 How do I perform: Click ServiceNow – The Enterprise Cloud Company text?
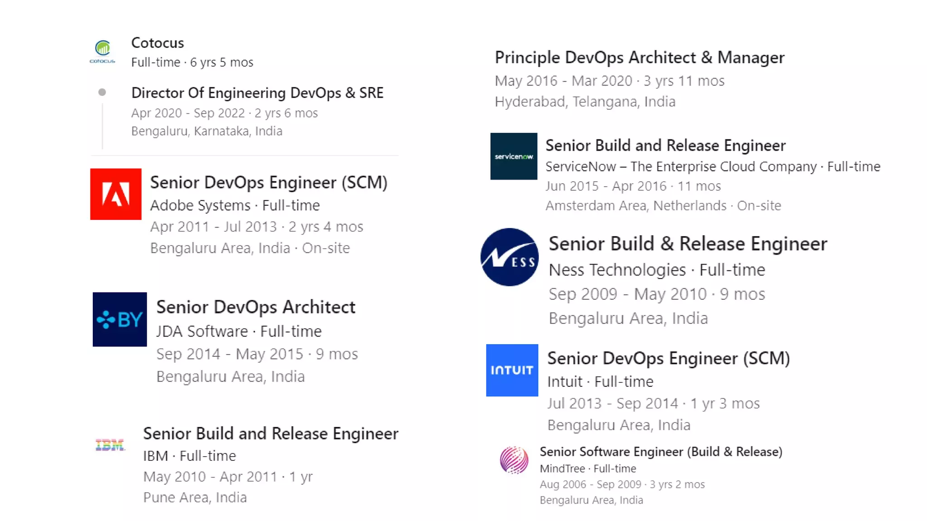[x=681, y=166]
